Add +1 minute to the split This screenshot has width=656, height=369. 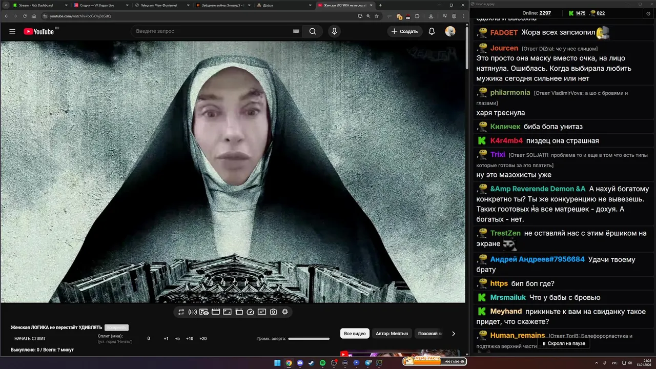166,339
